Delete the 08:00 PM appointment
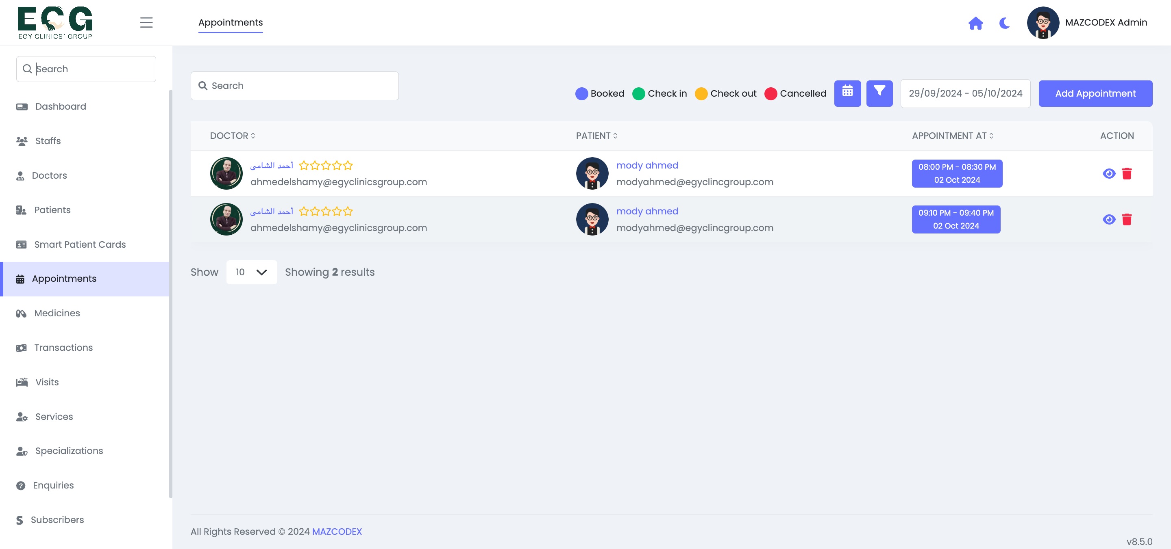 click(x=1126, y=173)
